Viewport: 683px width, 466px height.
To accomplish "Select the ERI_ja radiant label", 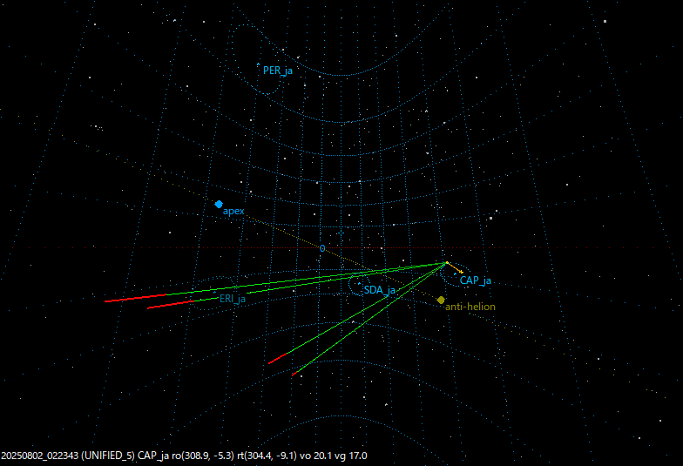I will point(232,299).
